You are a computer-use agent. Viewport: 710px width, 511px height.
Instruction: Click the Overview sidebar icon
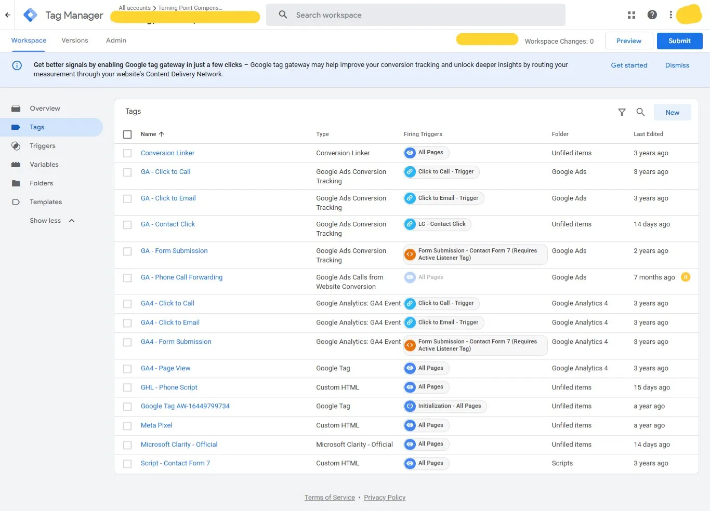coord(16,109)
